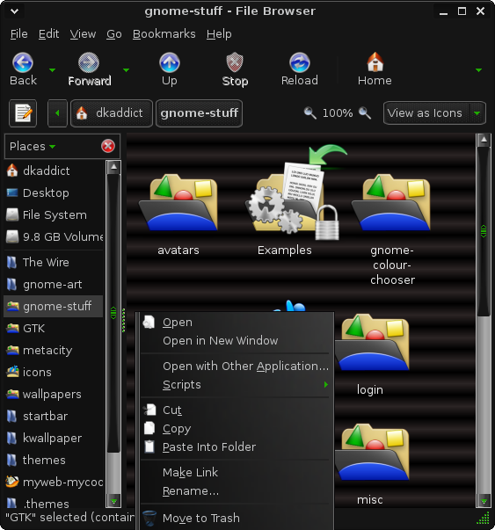Click sidebar scrollbar up arrow
This screenshot has width=495, height=530.
[113, 167]
